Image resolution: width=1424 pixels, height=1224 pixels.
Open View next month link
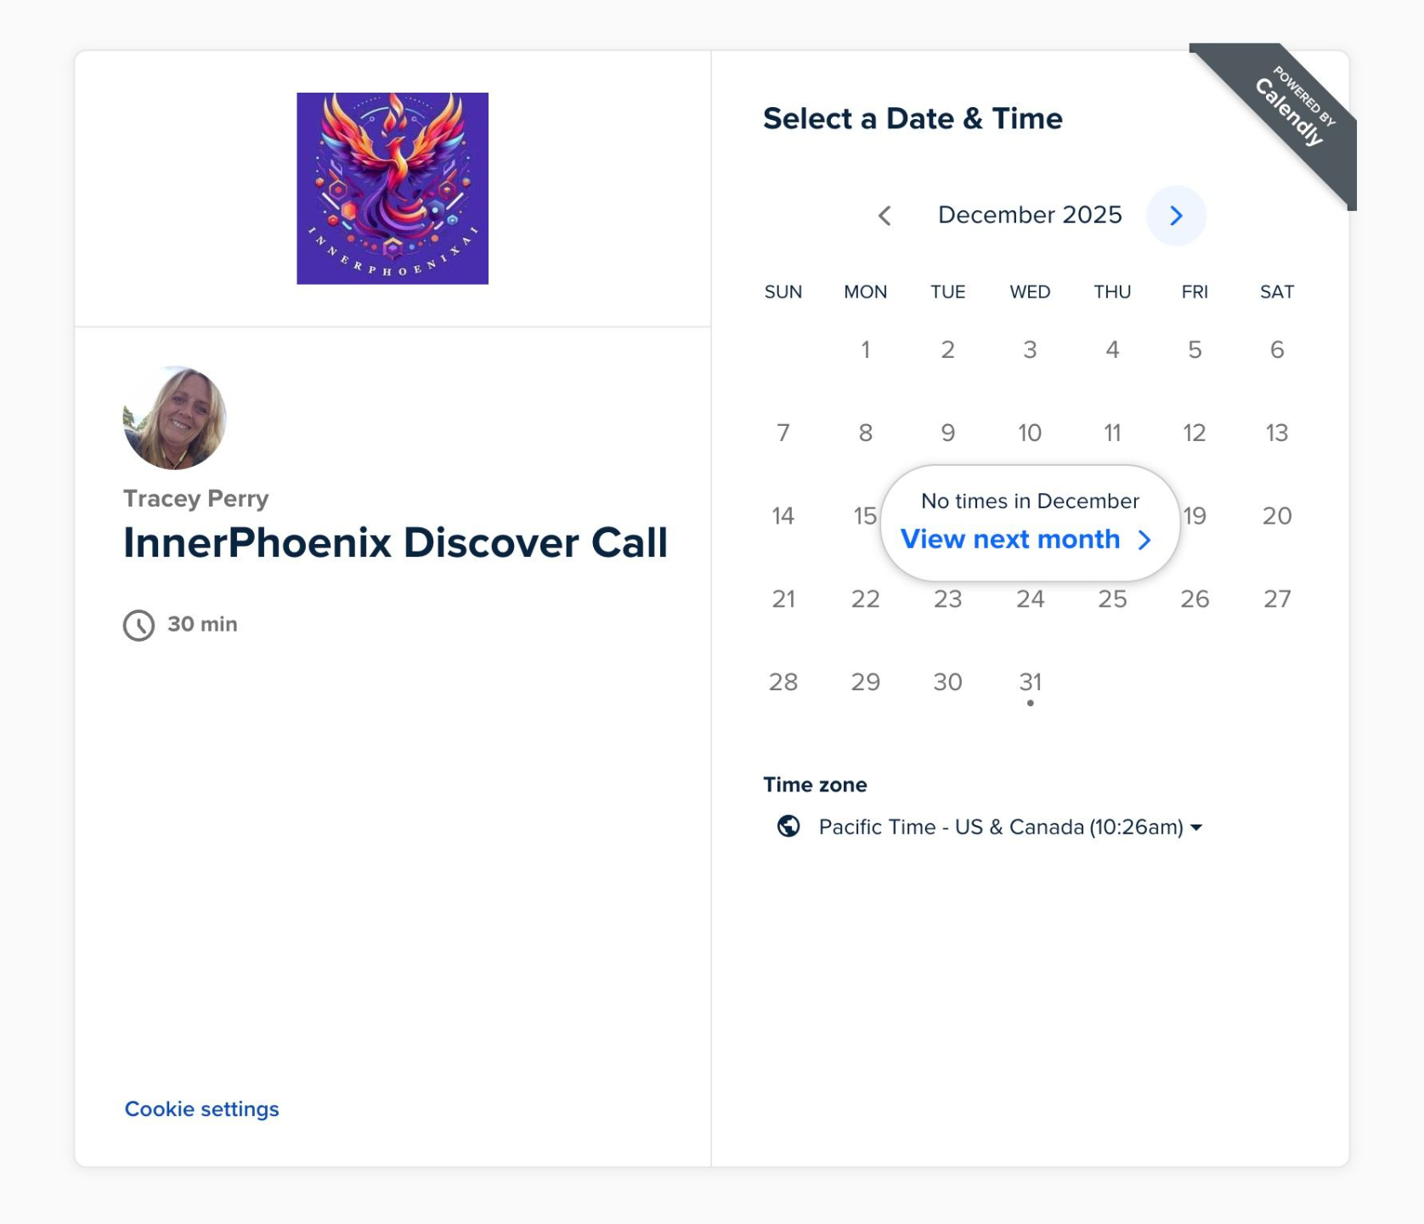(x=1026, y=540)
